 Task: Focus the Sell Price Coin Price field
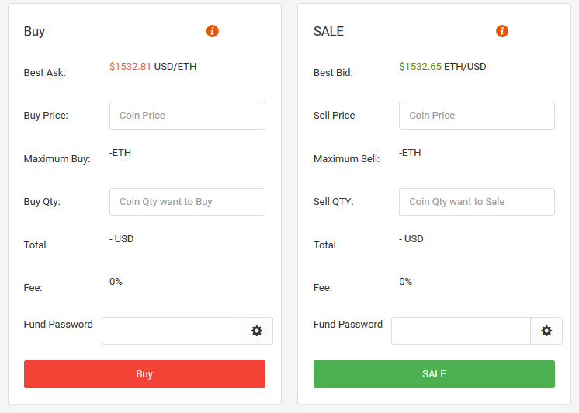(x=477, y=116)
